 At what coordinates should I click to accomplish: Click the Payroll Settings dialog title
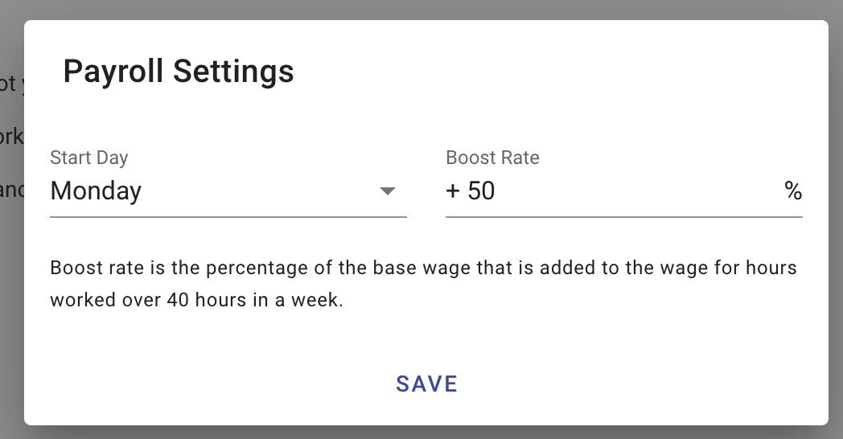pos(179,72)
